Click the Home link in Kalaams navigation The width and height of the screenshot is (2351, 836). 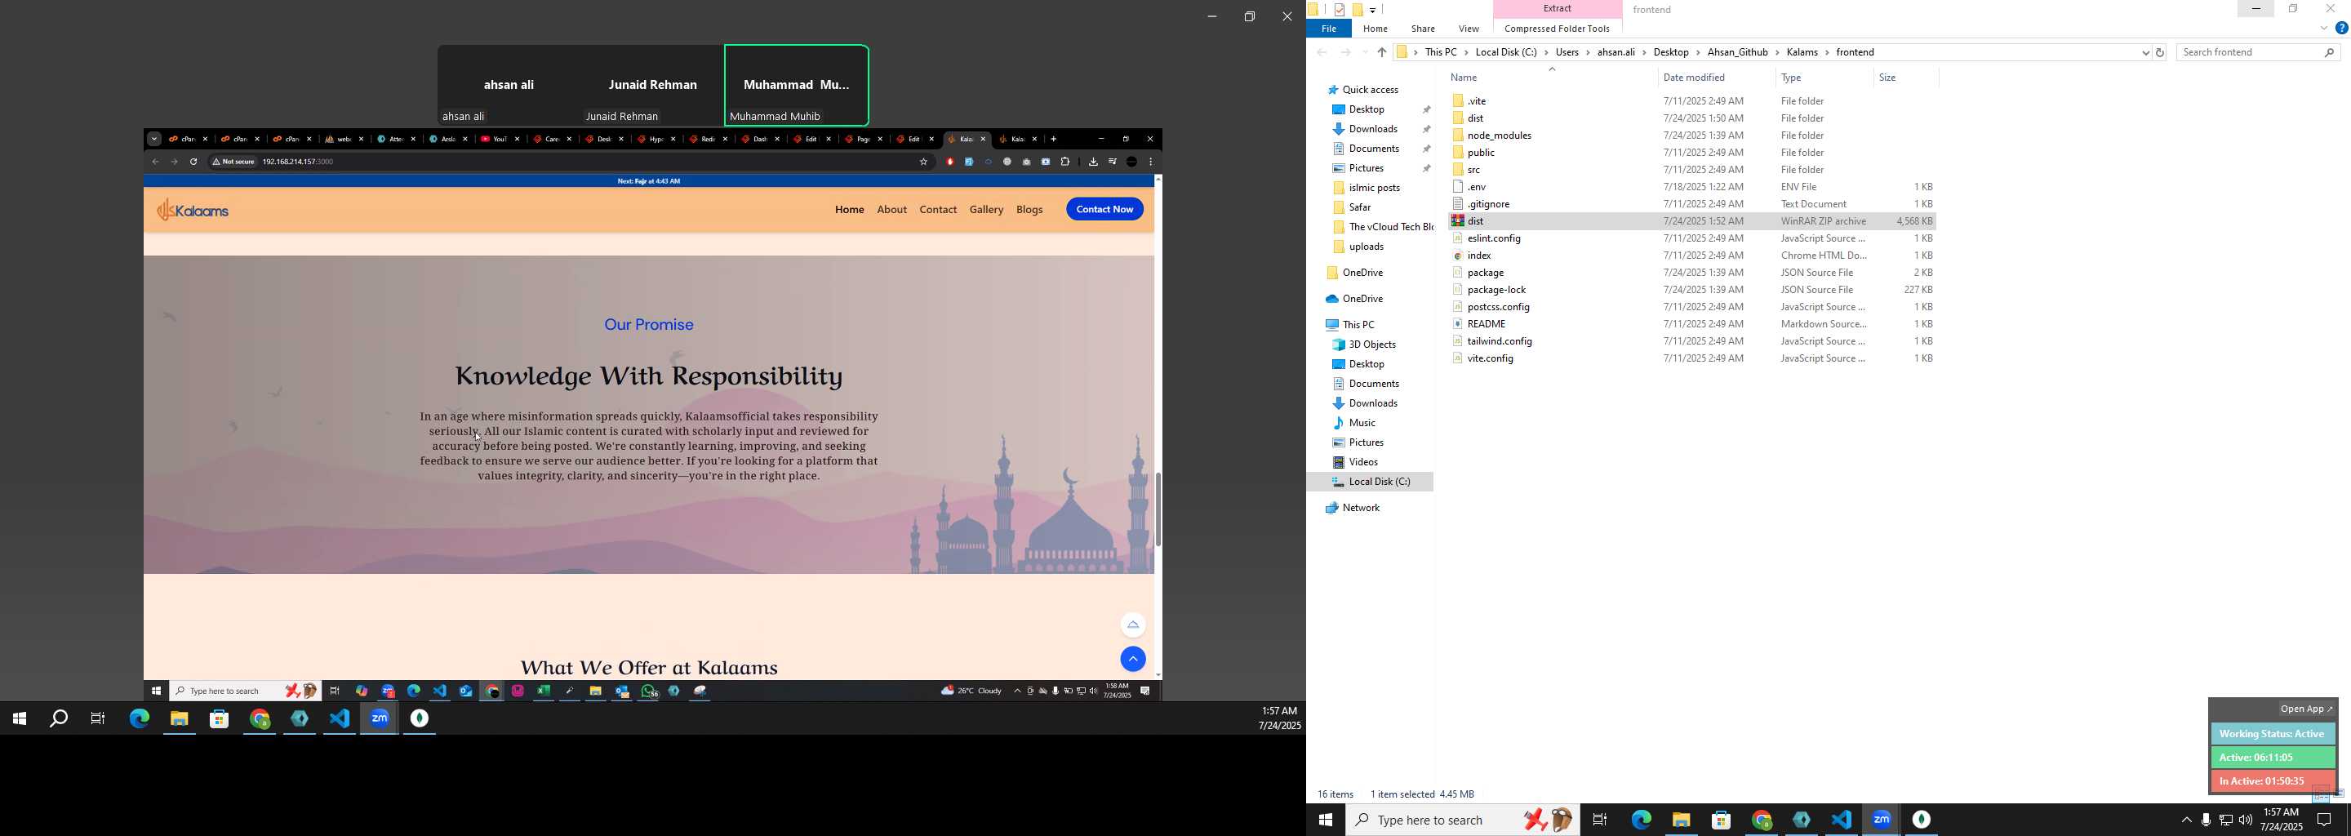tap(849, 210)
